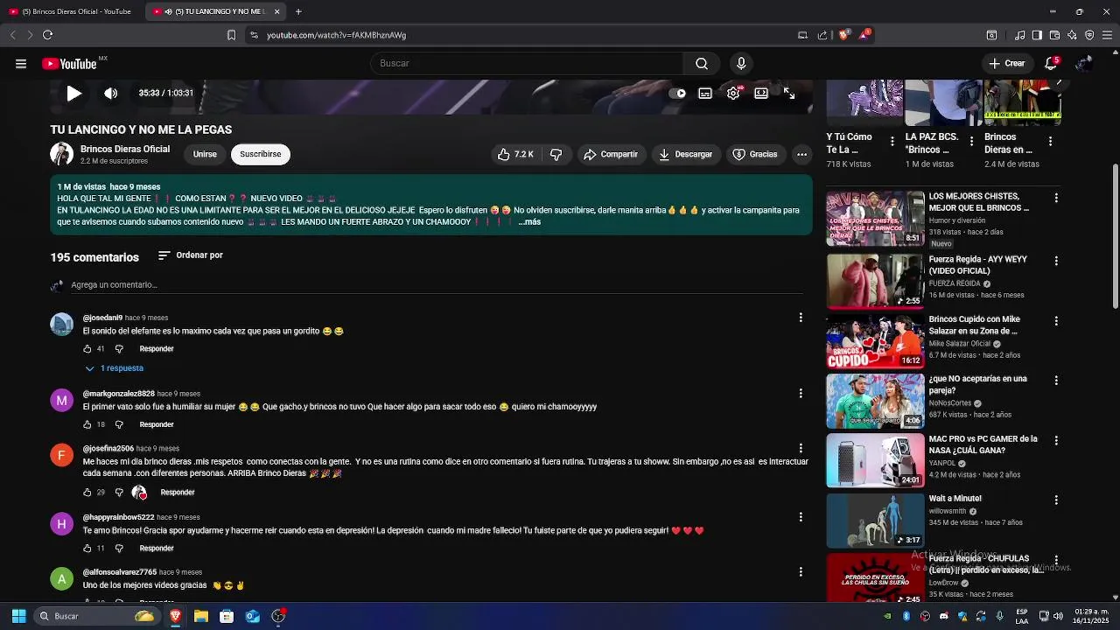This screenshot has height=630, width=1120.
Task: Open Brincos Dieras Oficial channel name
Action: point(125,149)
